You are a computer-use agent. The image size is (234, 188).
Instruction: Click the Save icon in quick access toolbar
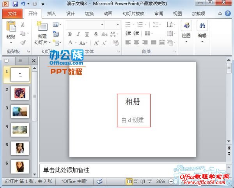[x=15, y=4]
